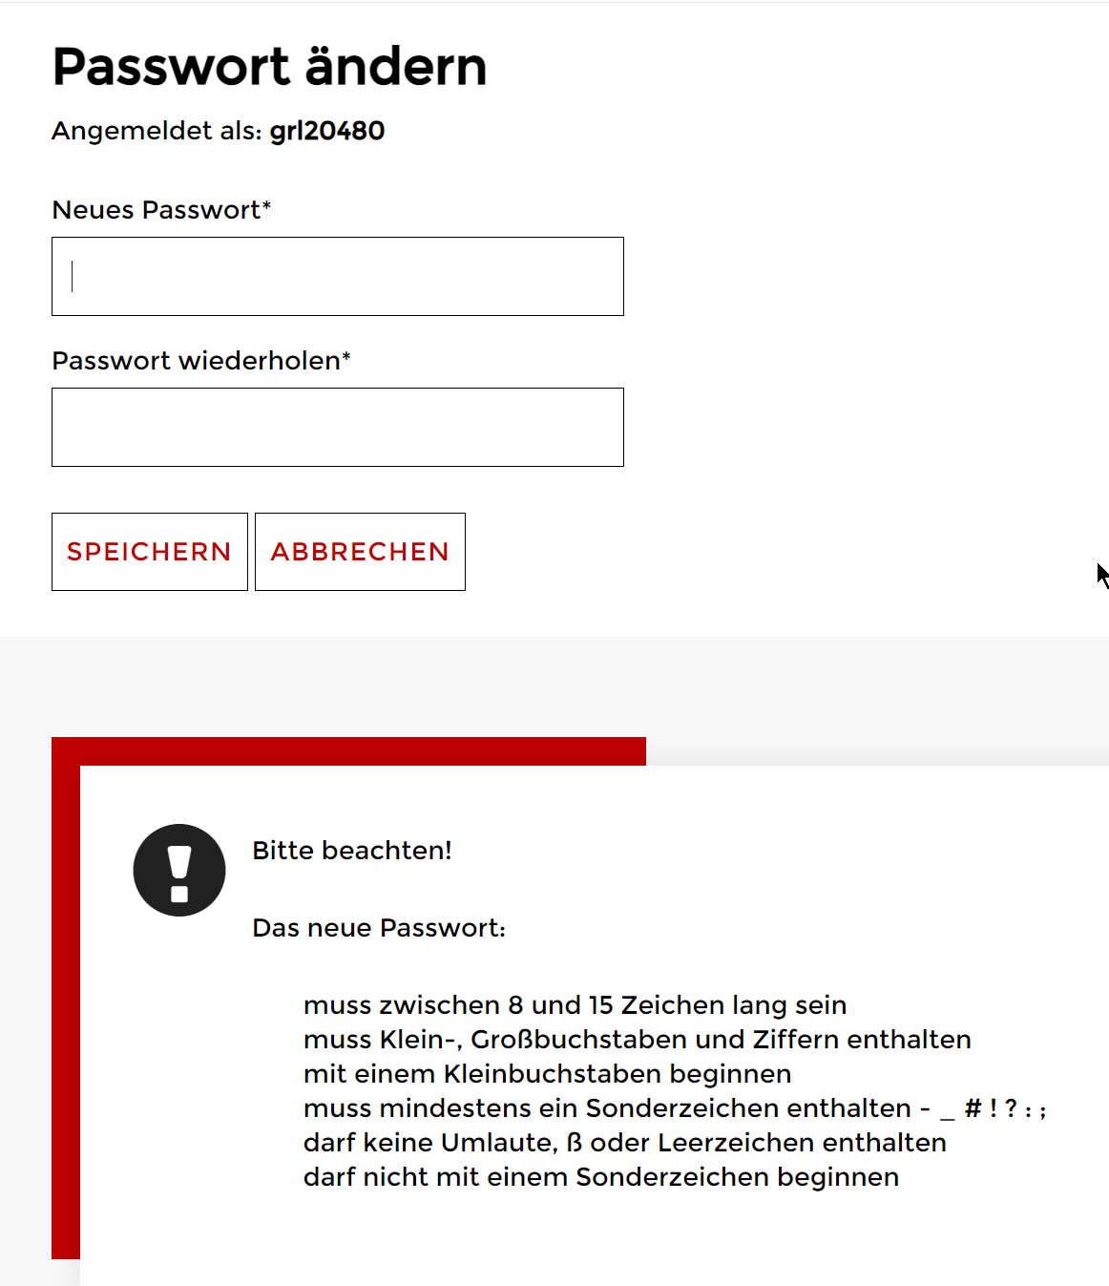The width and height of the screenshot is (1109, 1286).
Task: Focus the Neues Passwort input field
Action: (338, 276)
